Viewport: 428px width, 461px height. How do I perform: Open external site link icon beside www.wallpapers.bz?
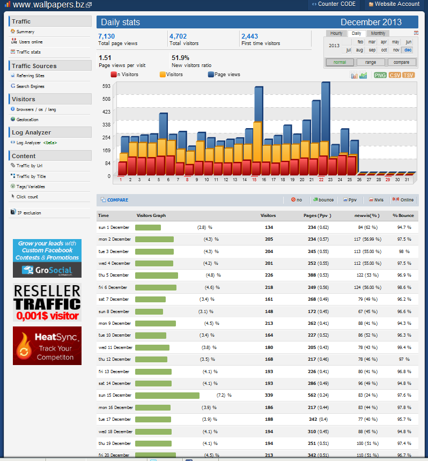pyautogui.click(x=88, y=5)
